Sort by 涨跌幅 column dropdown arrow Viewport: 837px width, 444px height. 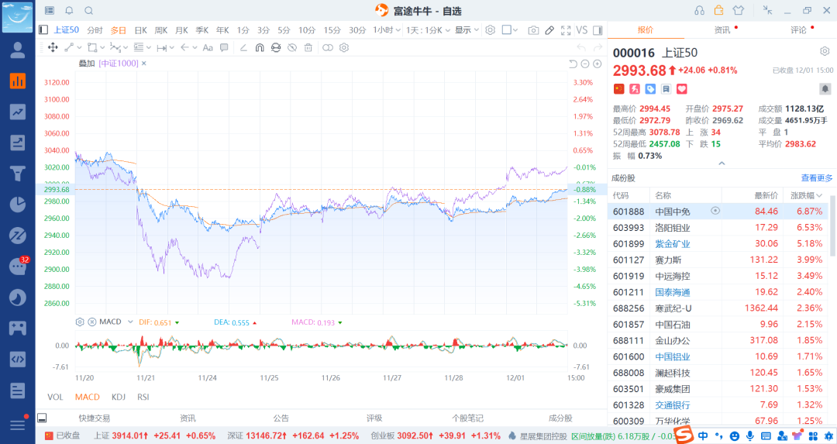(x=819, y=196)
